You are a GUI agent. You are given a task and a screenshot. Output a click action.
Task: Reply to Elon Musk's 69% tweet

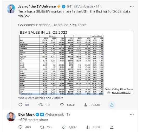coord(20,127)
